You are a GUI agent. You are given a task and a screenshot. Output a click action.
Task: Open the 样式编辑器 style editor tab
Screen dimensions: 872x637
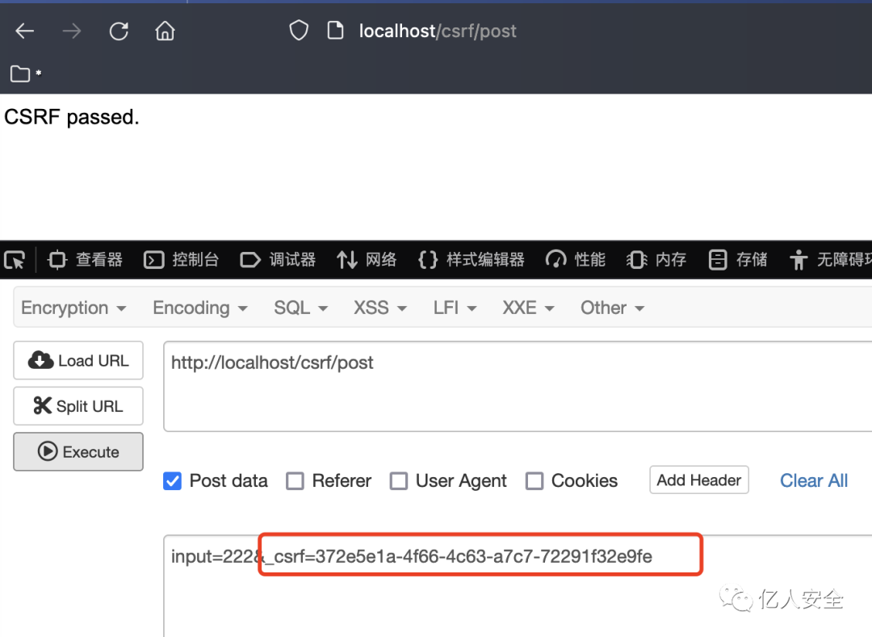(471, 260)
